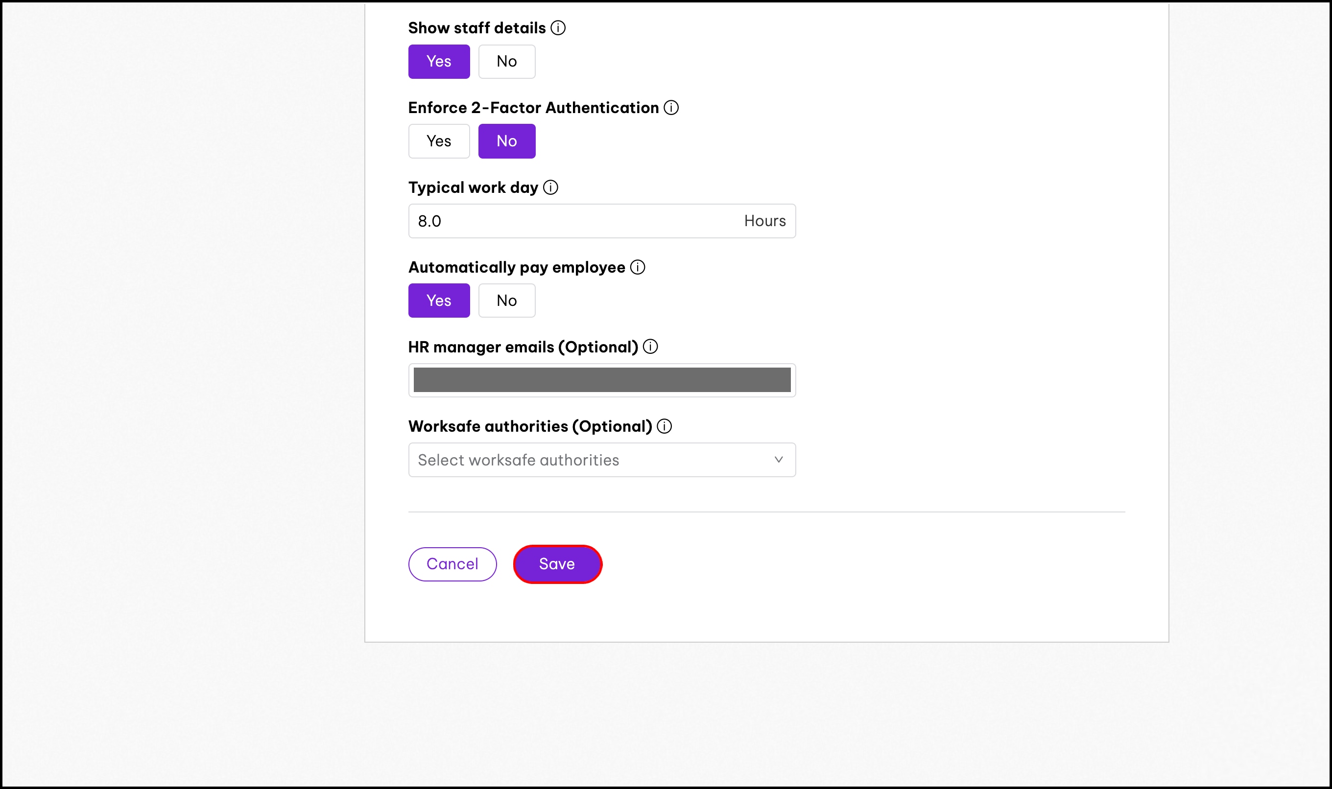Click the Worksafe authorities (Optional) label text

tap(530, 426)
